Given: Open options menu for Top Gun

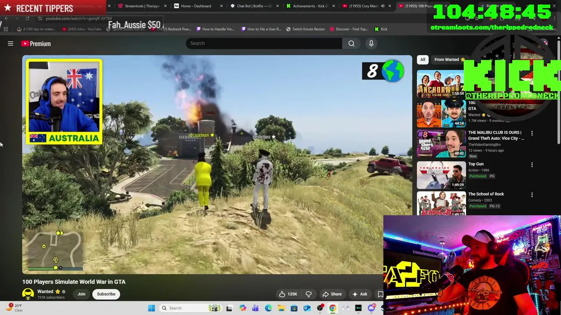Looking at the screenshot, I should [x=532, y=165].
